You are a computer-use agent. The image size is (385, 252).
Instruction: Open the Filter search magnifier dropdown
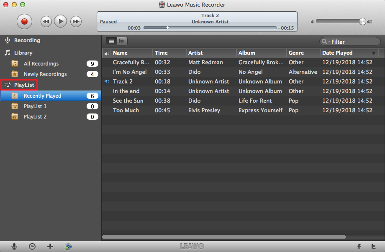pyautogui.click(x=326, y=42)
